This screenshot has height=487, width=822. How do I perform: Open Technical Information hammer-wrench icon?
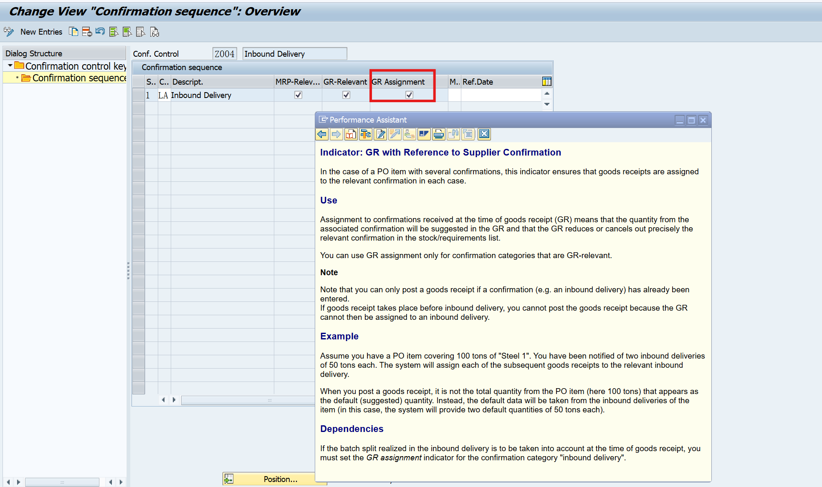point(366,134)
